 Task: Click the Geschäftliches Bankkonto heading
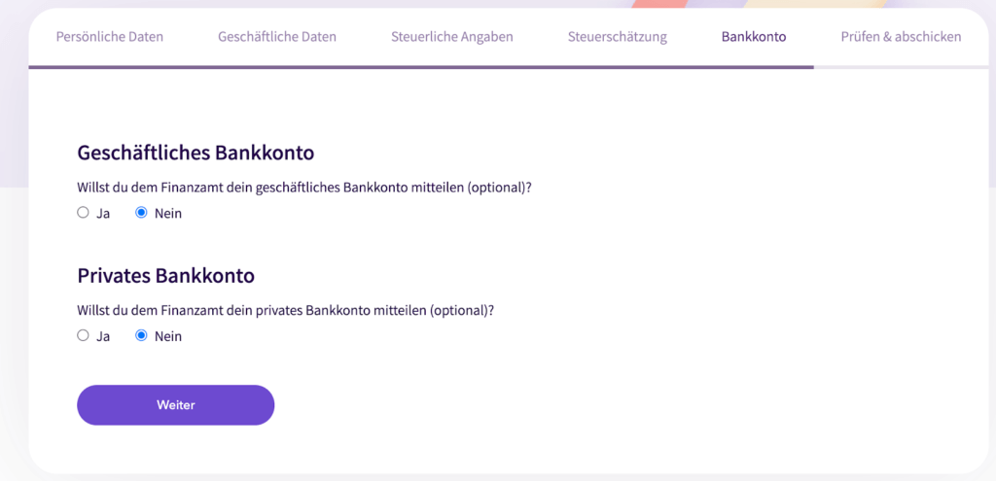pyautogui.click(x=196, y=153)
